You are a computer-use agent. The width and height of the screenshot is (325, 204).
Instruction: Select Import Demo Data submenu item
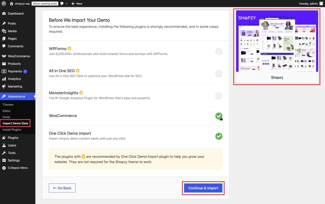pos(15,123)
